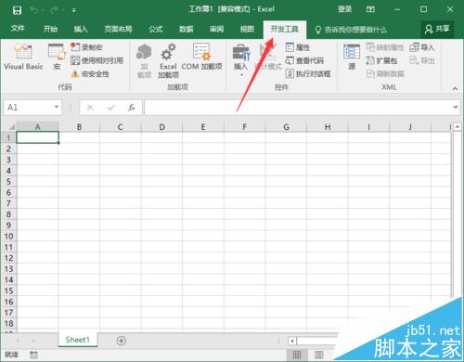Select column D header
This screenshot has width=464, height=362.
pos(161,127)
